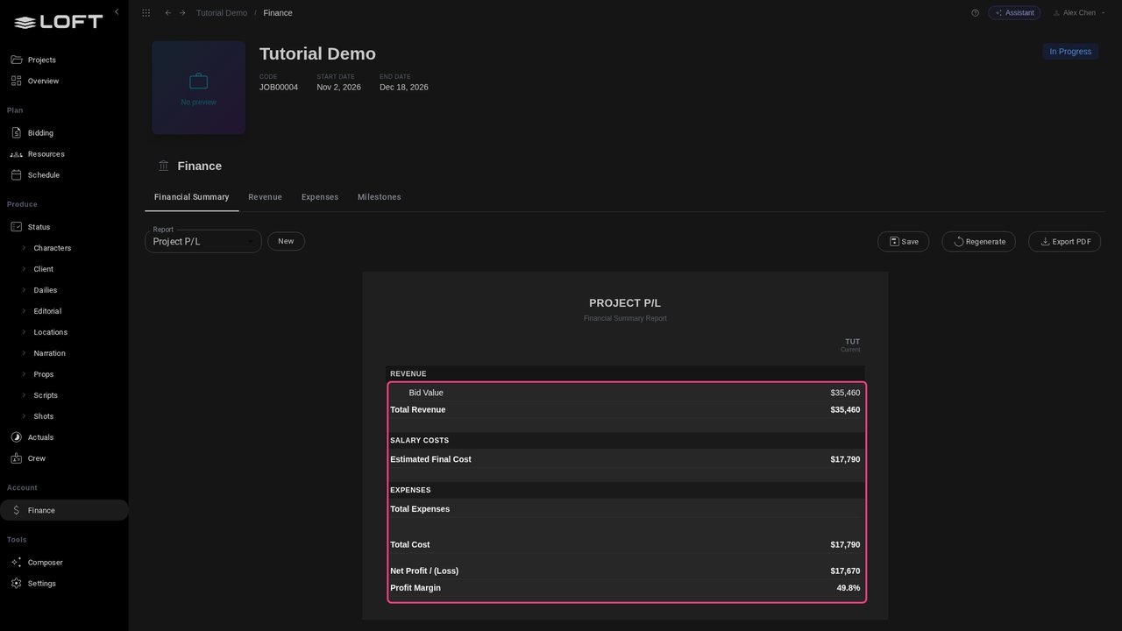Viewport: 1122px width, 631px height.
Task: Click the No preview project thumbnail
Action: (199, 88)
